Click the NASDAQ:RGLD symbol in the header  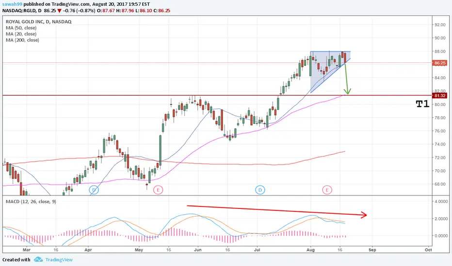(19, 11)
